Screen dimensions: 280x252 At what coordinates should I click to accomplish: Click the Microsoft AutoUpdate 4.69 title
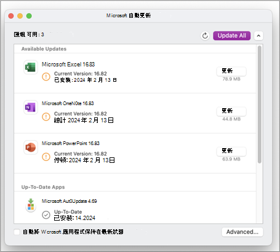(70, 201)
